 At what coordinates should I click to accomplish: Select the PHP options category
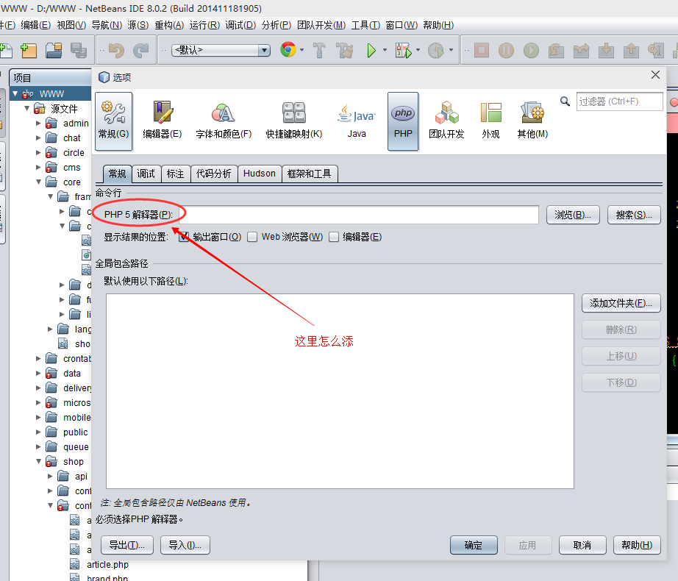pyautogui.click(x=403, y=121)
